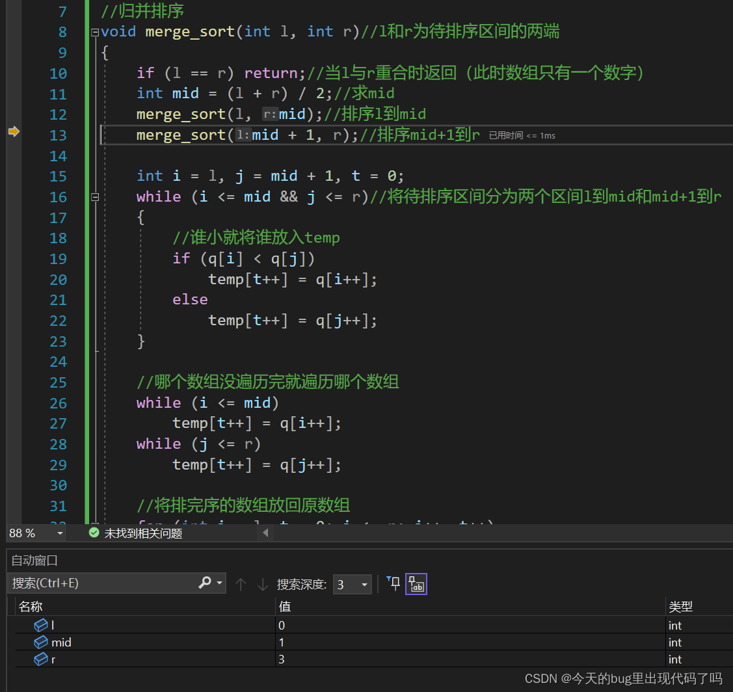Click the 自动窗口 panel title
The height and width of the screenshot is (692, 733).
(34, 560)
